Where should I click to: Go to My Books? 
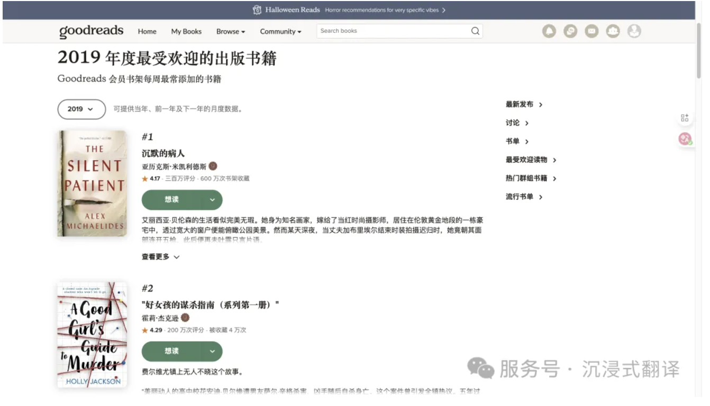coord(186,32)
